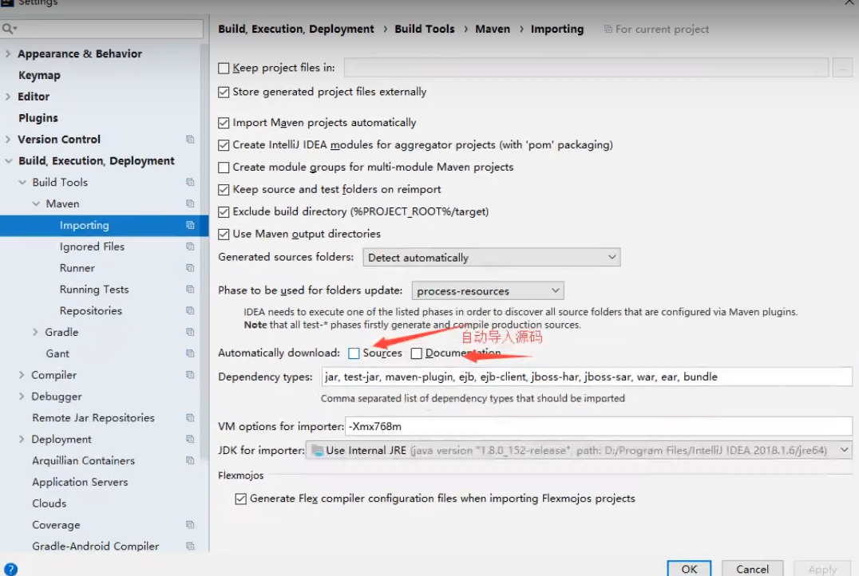
Task: Open the 'Phase to be used for folders update' dropdown
Action: (x=488, y=290)
